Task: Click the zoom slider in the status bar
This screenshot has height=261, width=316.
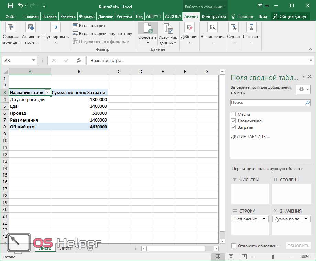Action: pos(273,257)
